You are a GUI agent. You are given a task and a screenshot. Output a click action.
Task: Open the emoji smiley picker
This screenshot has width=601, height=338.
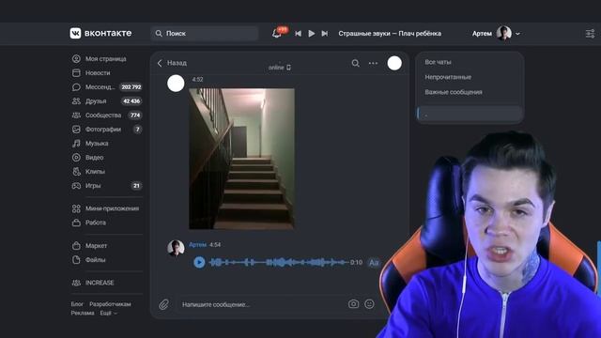(369, 304)
